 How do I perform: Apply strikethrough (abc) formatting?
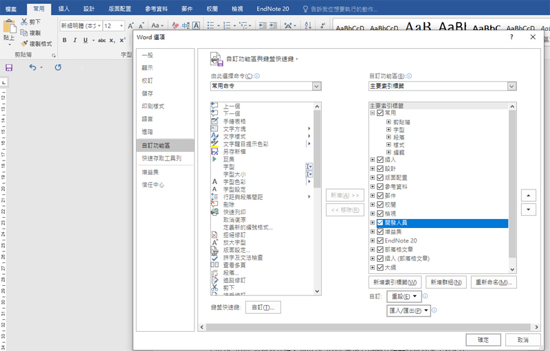102,41
